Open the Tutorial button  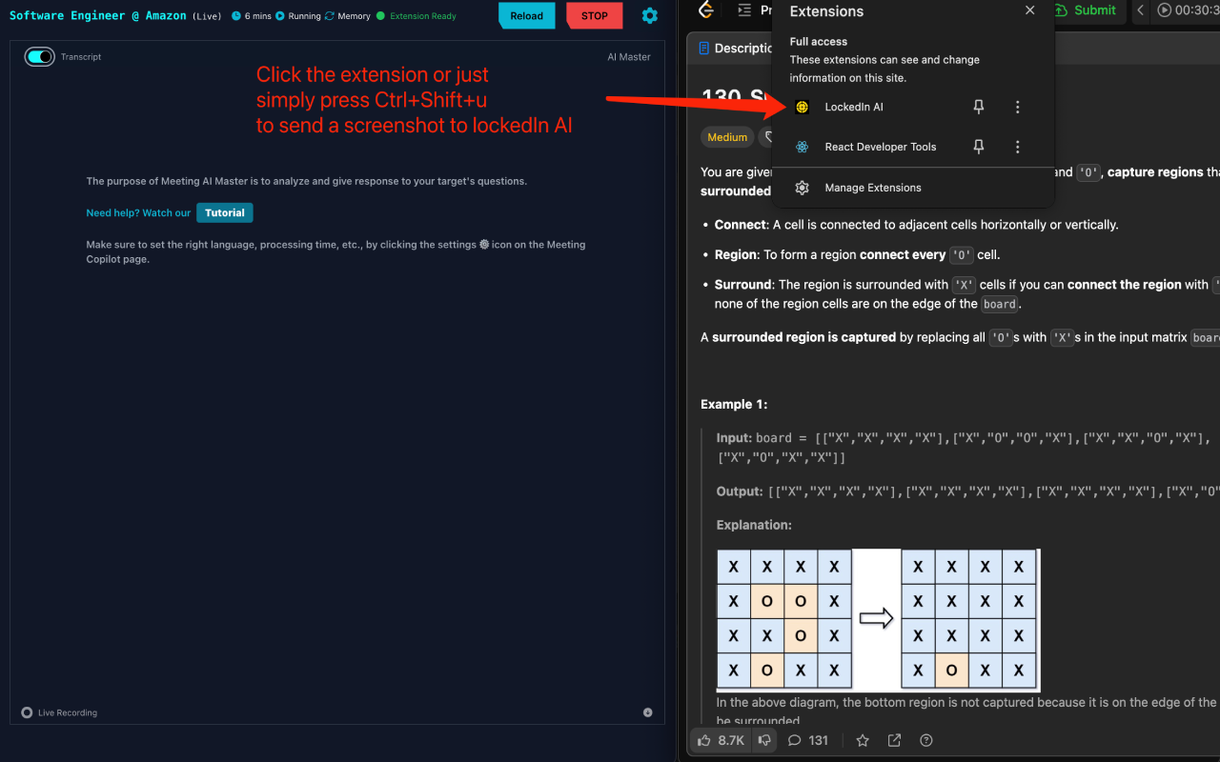(x=225, y=212)
